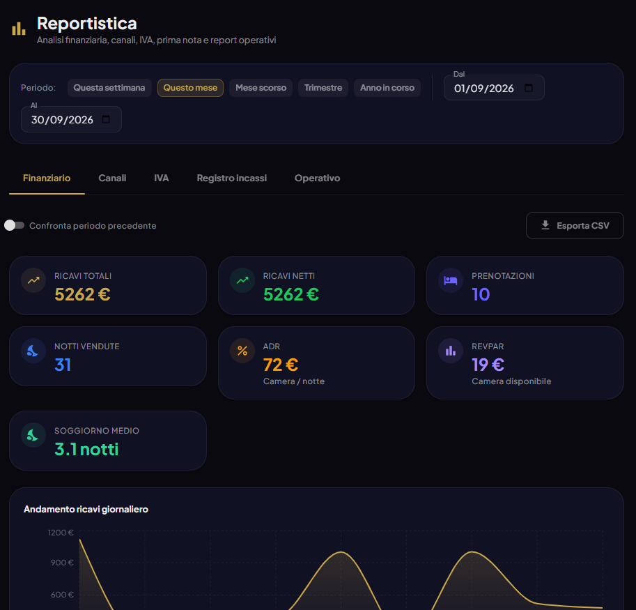This screenshot has height=610, width=636.
Task: Open the calendar picker in Al date field
Action: (x=106, y=119)
